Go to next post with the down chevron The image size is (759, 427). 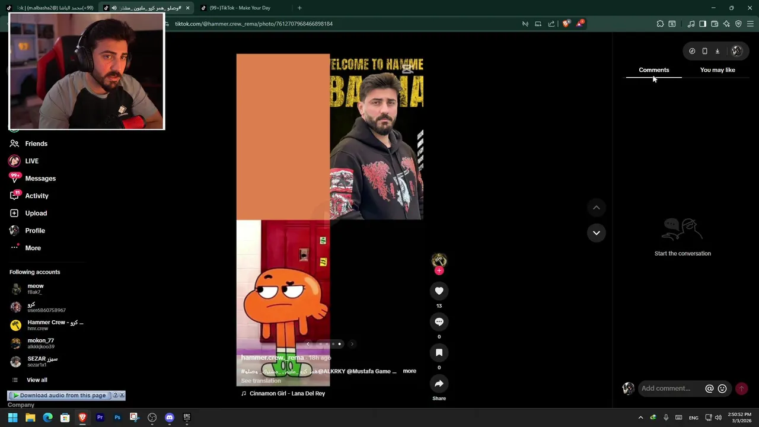click(597, 232)
